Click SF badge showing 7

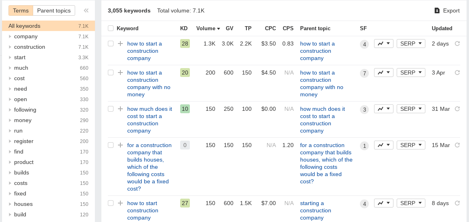[364, 73]
